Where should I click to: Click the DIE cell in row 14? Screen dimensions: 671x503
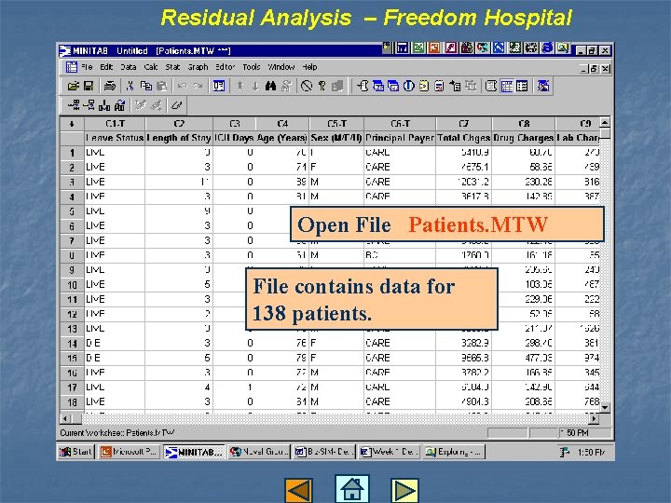click(115, 343)
